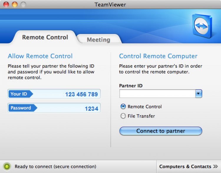221x173 pixels.
Task: Click the Control Remote Computer heading
Action: point(158,56)
